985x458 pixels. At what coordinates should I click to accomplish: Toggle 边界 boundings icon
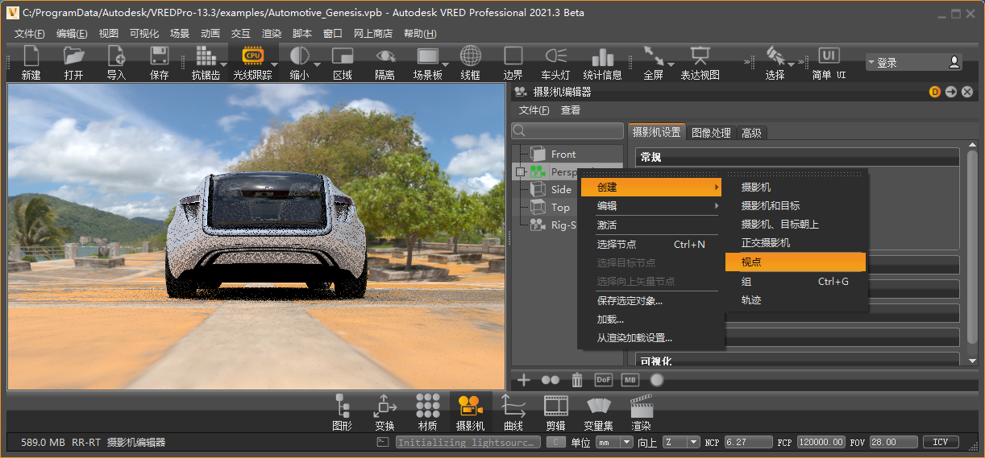[x=513, y=56]
